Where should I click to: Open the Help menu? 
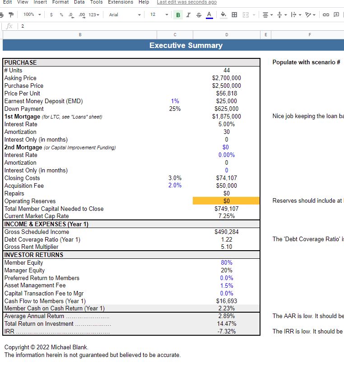pos(144,2)
